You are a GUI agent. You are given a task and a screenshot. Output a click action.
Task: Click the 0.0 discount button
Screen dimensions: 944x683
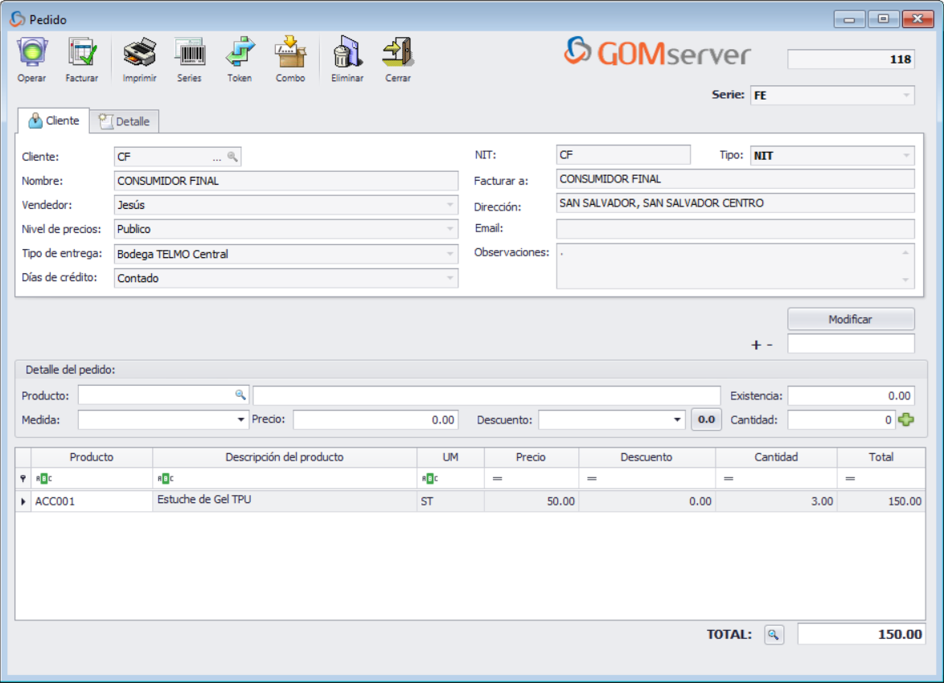(x=706, y=419)
